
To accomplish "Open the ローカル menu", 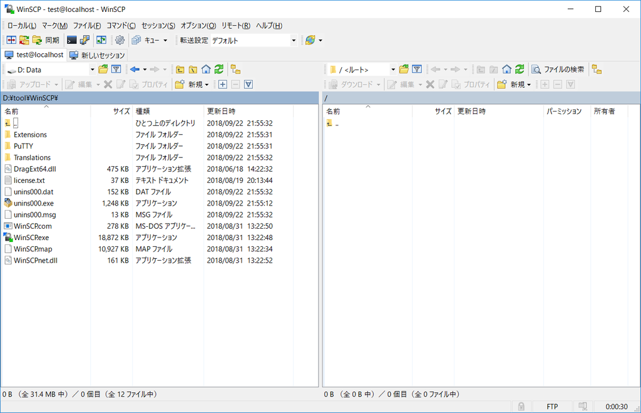I will tap(22, 25).
